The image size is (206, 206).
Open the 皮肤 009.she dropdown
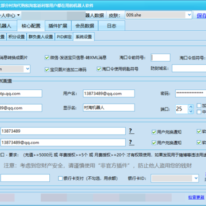coord(189,15)
